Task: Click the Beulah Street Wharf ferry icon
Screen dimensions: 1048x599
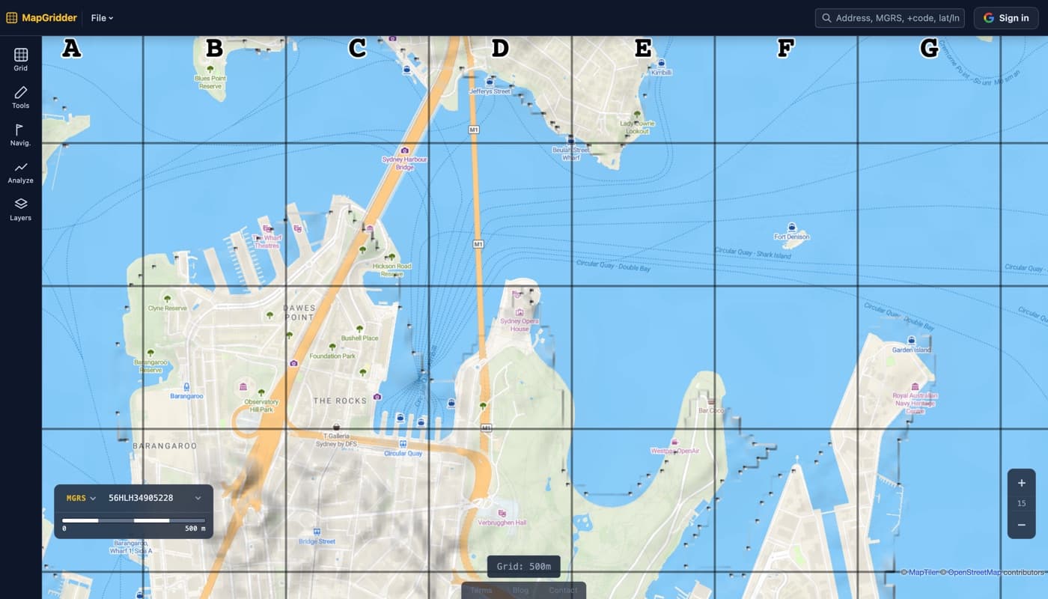Action: click(570, 140)
